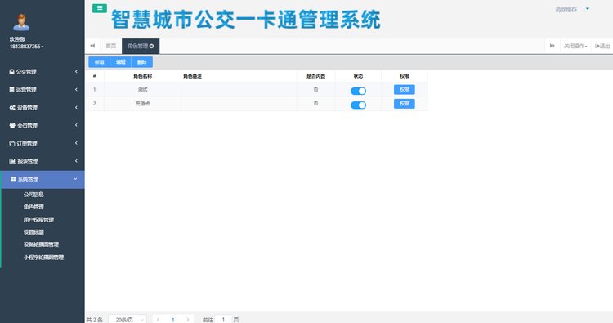
Task: Click the user avatar icon
Action: 21,22
